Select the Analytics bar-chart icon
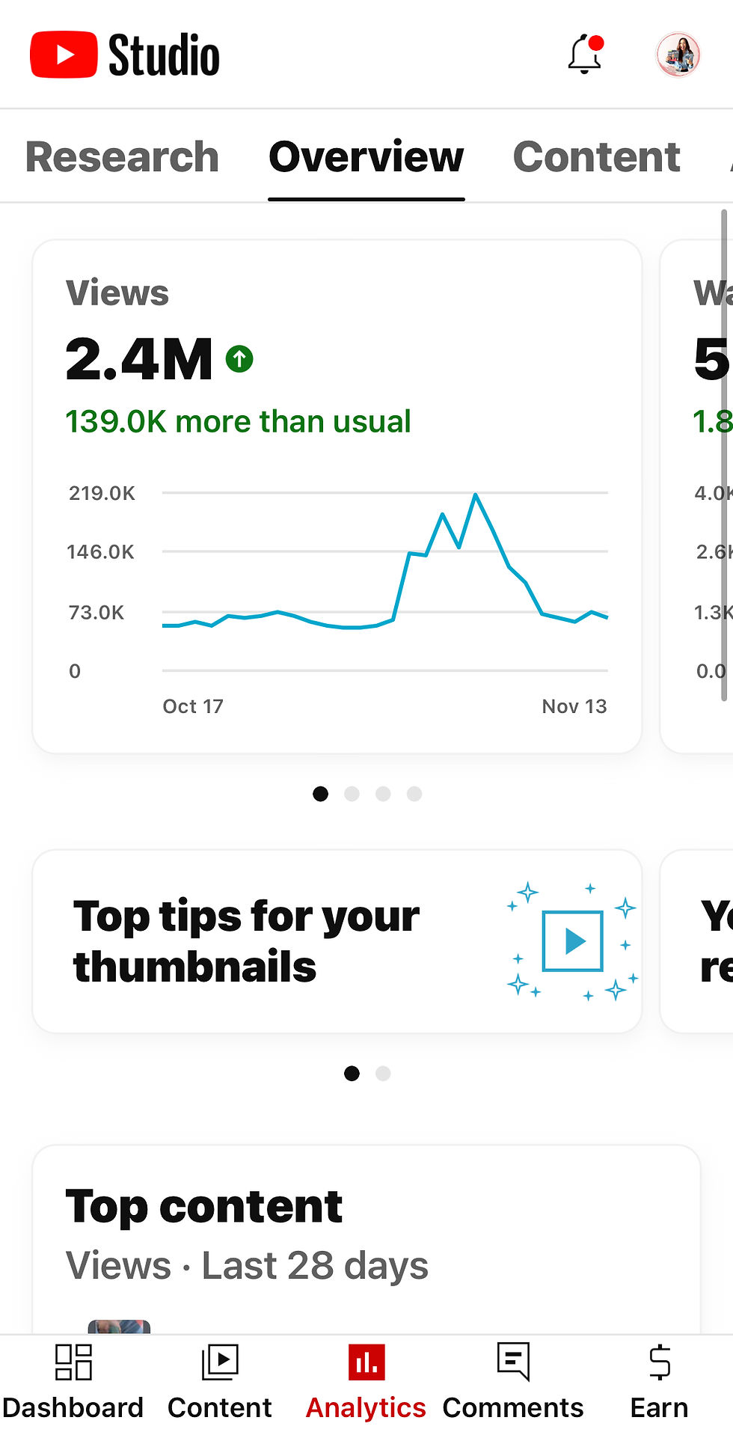Viewport: 733px width, 1447px height. click(x=366, y=1362)
